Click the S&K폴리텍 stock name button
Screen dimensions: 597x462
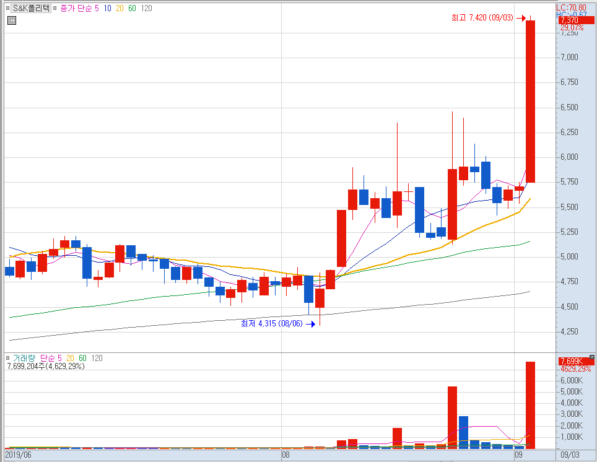click(31, 9)
